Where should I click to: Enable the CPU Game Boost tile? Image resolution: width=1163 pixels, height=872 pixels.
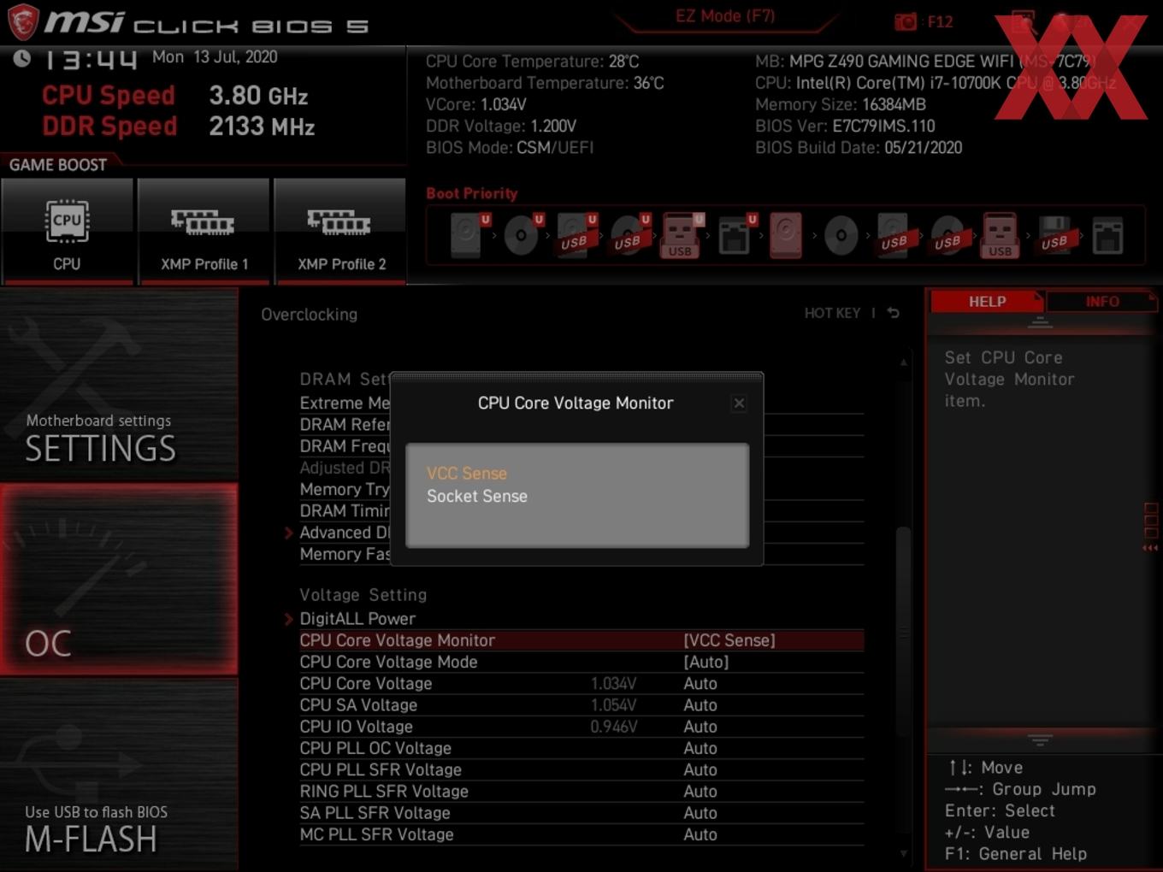[67, 231]
